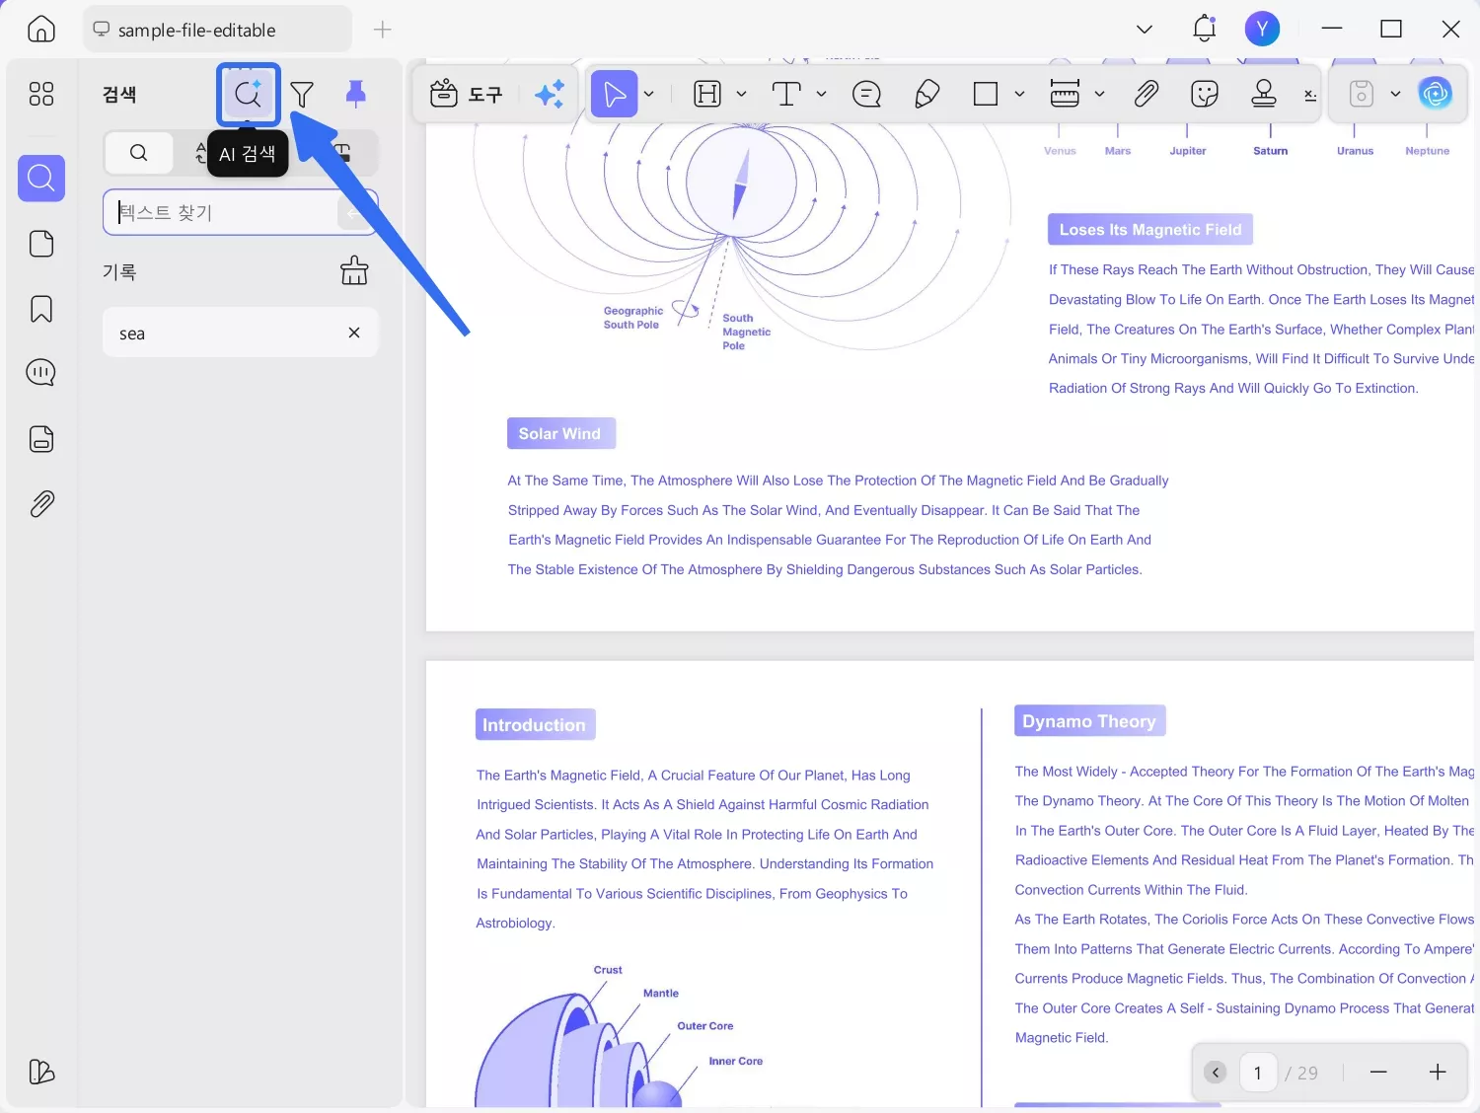This screenshot has width=1480, height=1113.
Task: Click the page number field showing 1
Action: [1258, 1073]
